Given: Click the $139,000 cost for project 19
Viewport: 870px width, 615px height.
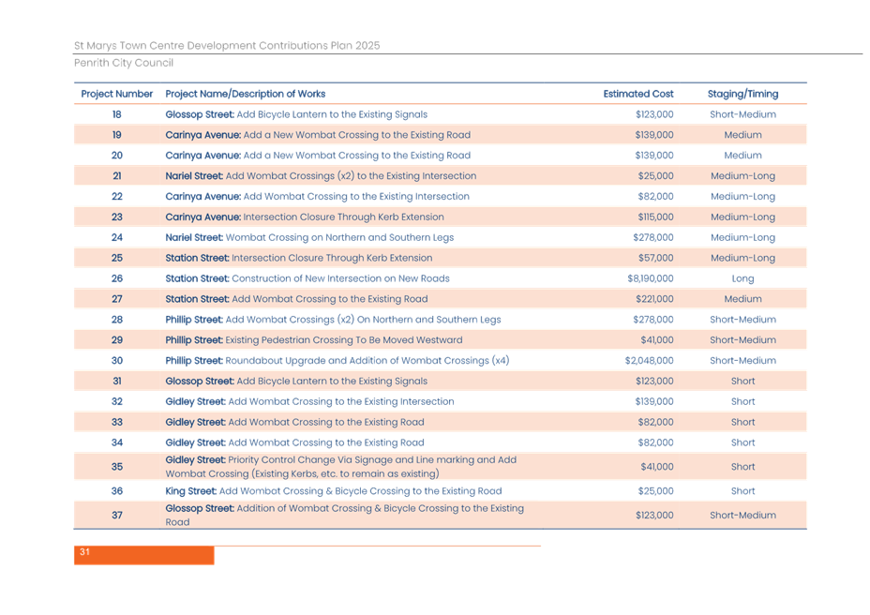Looking at the screenshot, I should pyautogui.click(x=653, y=135).
